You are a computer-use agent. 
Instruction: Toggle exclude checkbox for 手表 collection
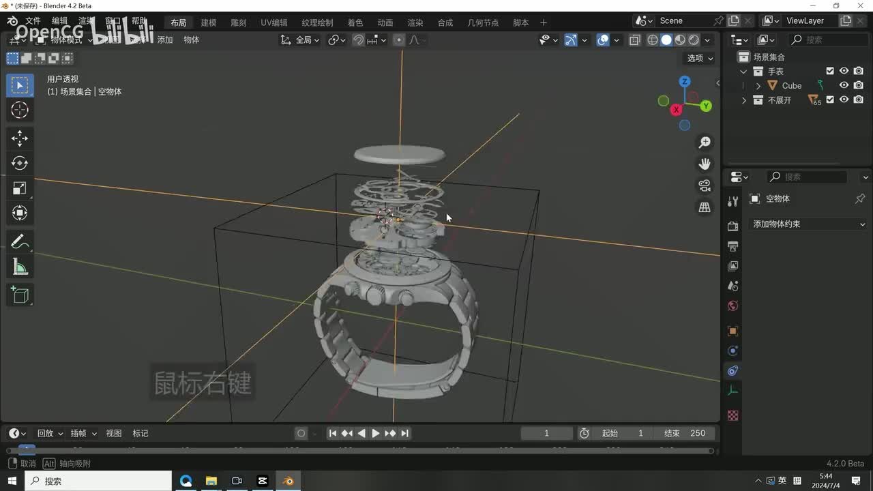pos(830,71)
